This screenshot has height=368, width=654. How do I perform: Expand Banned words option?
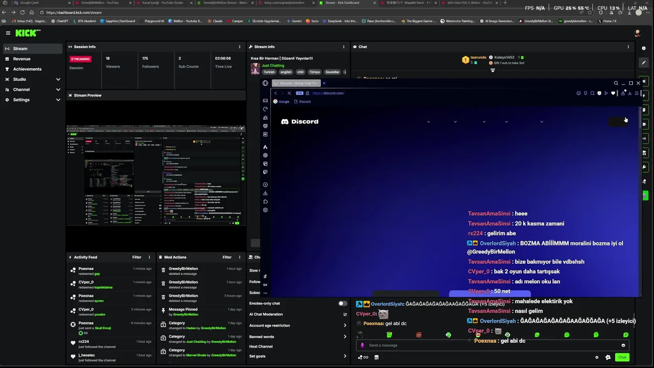pos(298,337)
